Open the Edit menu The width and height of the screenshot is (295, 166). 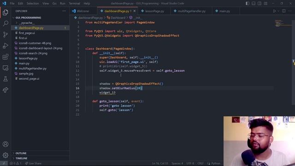(x=20, y=3)
